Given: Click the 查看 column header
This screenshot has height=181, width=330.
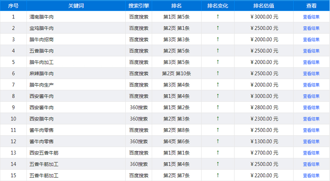Looking at the screenshot, I should pyautogui.click(x=311, y=5).
